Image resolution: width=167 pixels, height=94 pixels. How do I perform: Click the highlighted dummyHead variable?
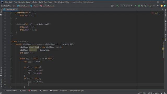[x=34, y=47]
